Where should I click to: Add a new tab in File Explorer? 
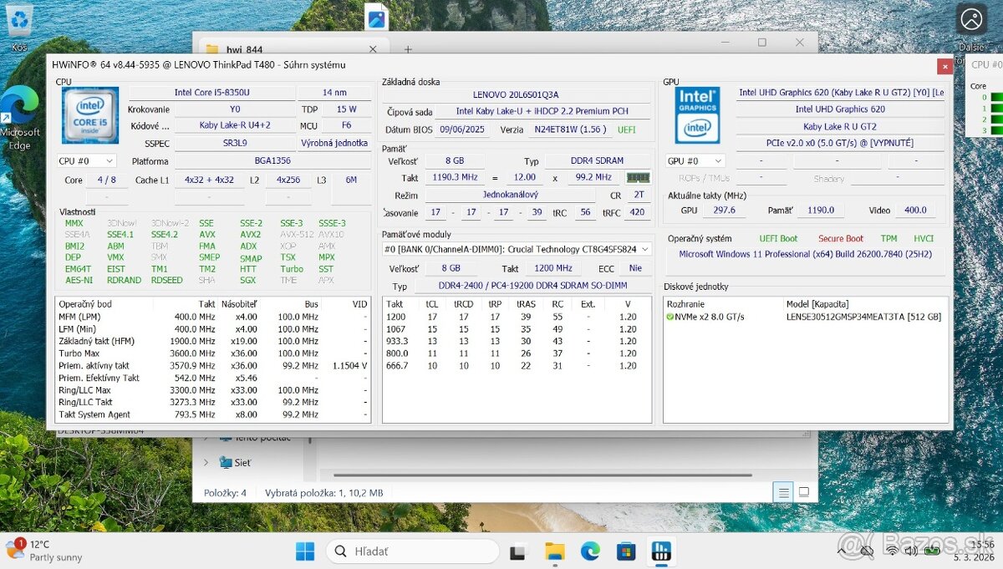pos(408,49)
